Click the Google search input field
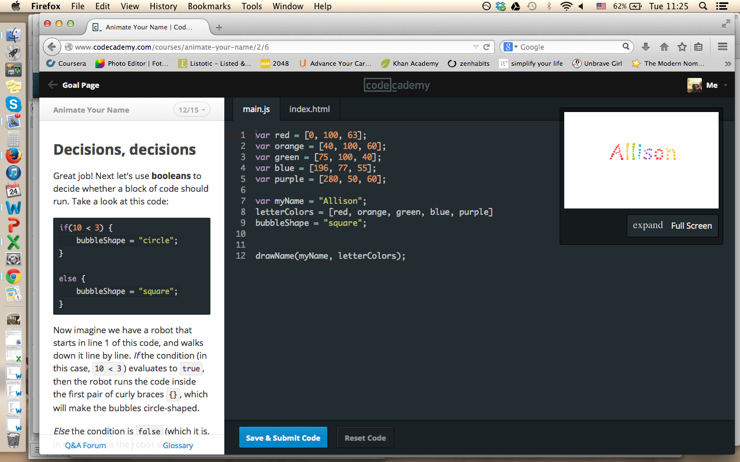This screenshot has width=740, height=462. coord(569,47)
